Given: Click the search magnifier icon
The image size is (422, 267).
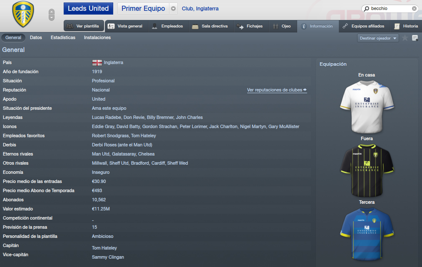Looking at the screenshot, I should click(x=367, y=9).
